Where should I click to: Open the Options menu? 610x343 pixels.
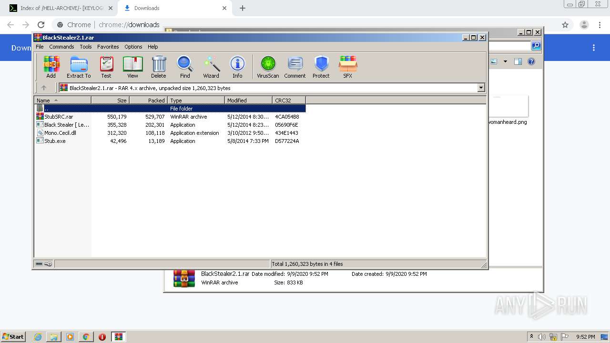point(133,47)
